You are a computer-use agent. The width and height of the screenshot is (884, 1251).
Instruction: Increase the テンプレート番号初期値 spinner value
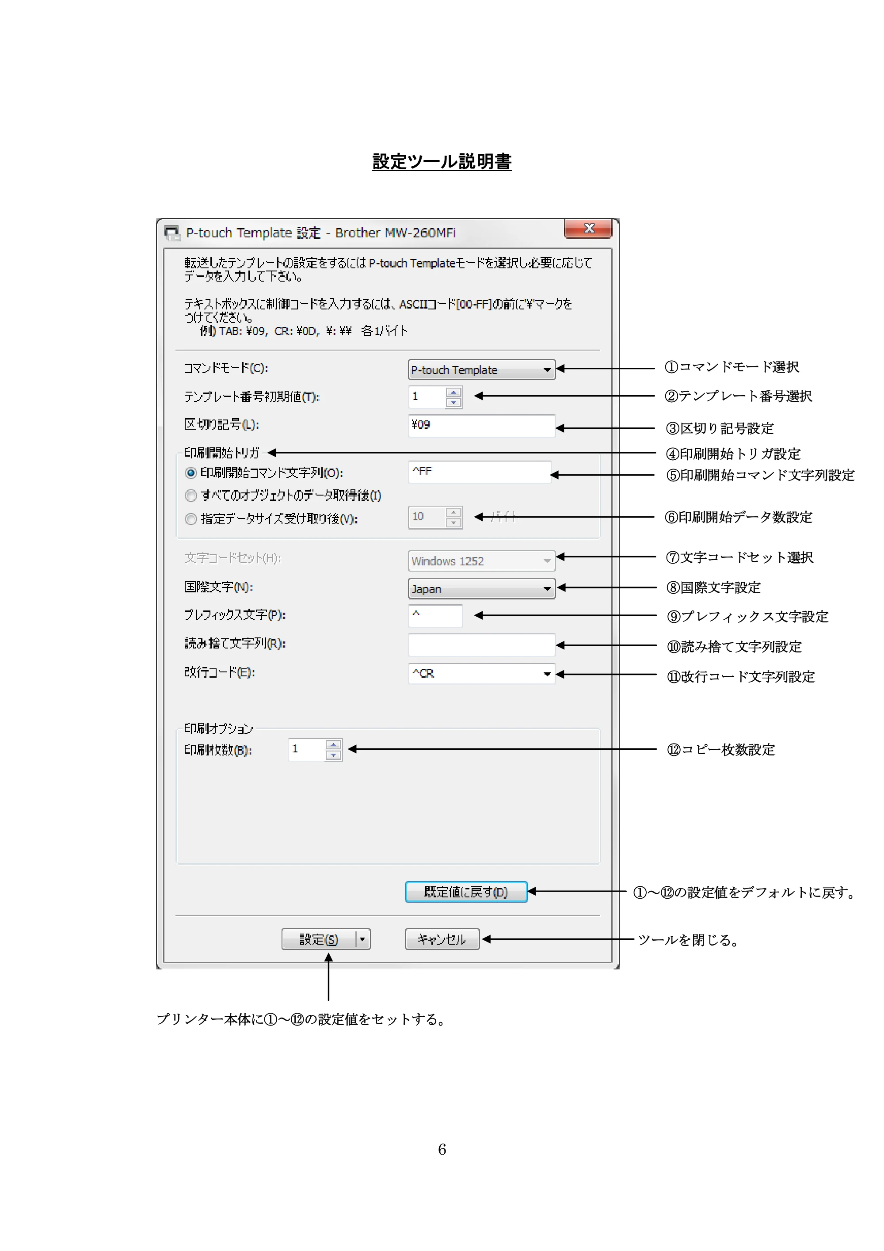click(453, 392)
